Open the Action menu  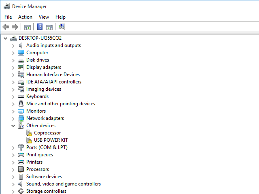click(25, 17)
